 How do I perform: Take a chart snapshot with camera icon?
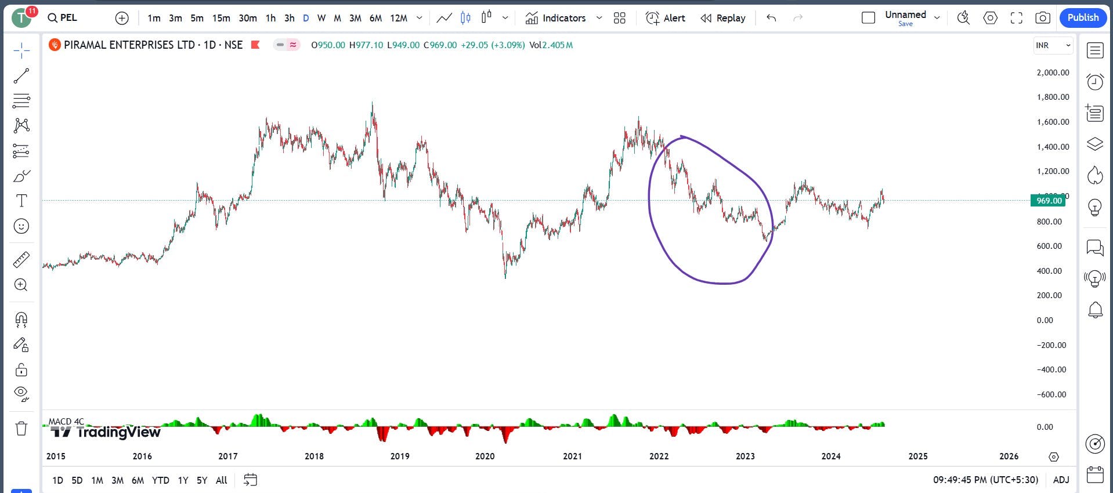tap(1043, 18)
